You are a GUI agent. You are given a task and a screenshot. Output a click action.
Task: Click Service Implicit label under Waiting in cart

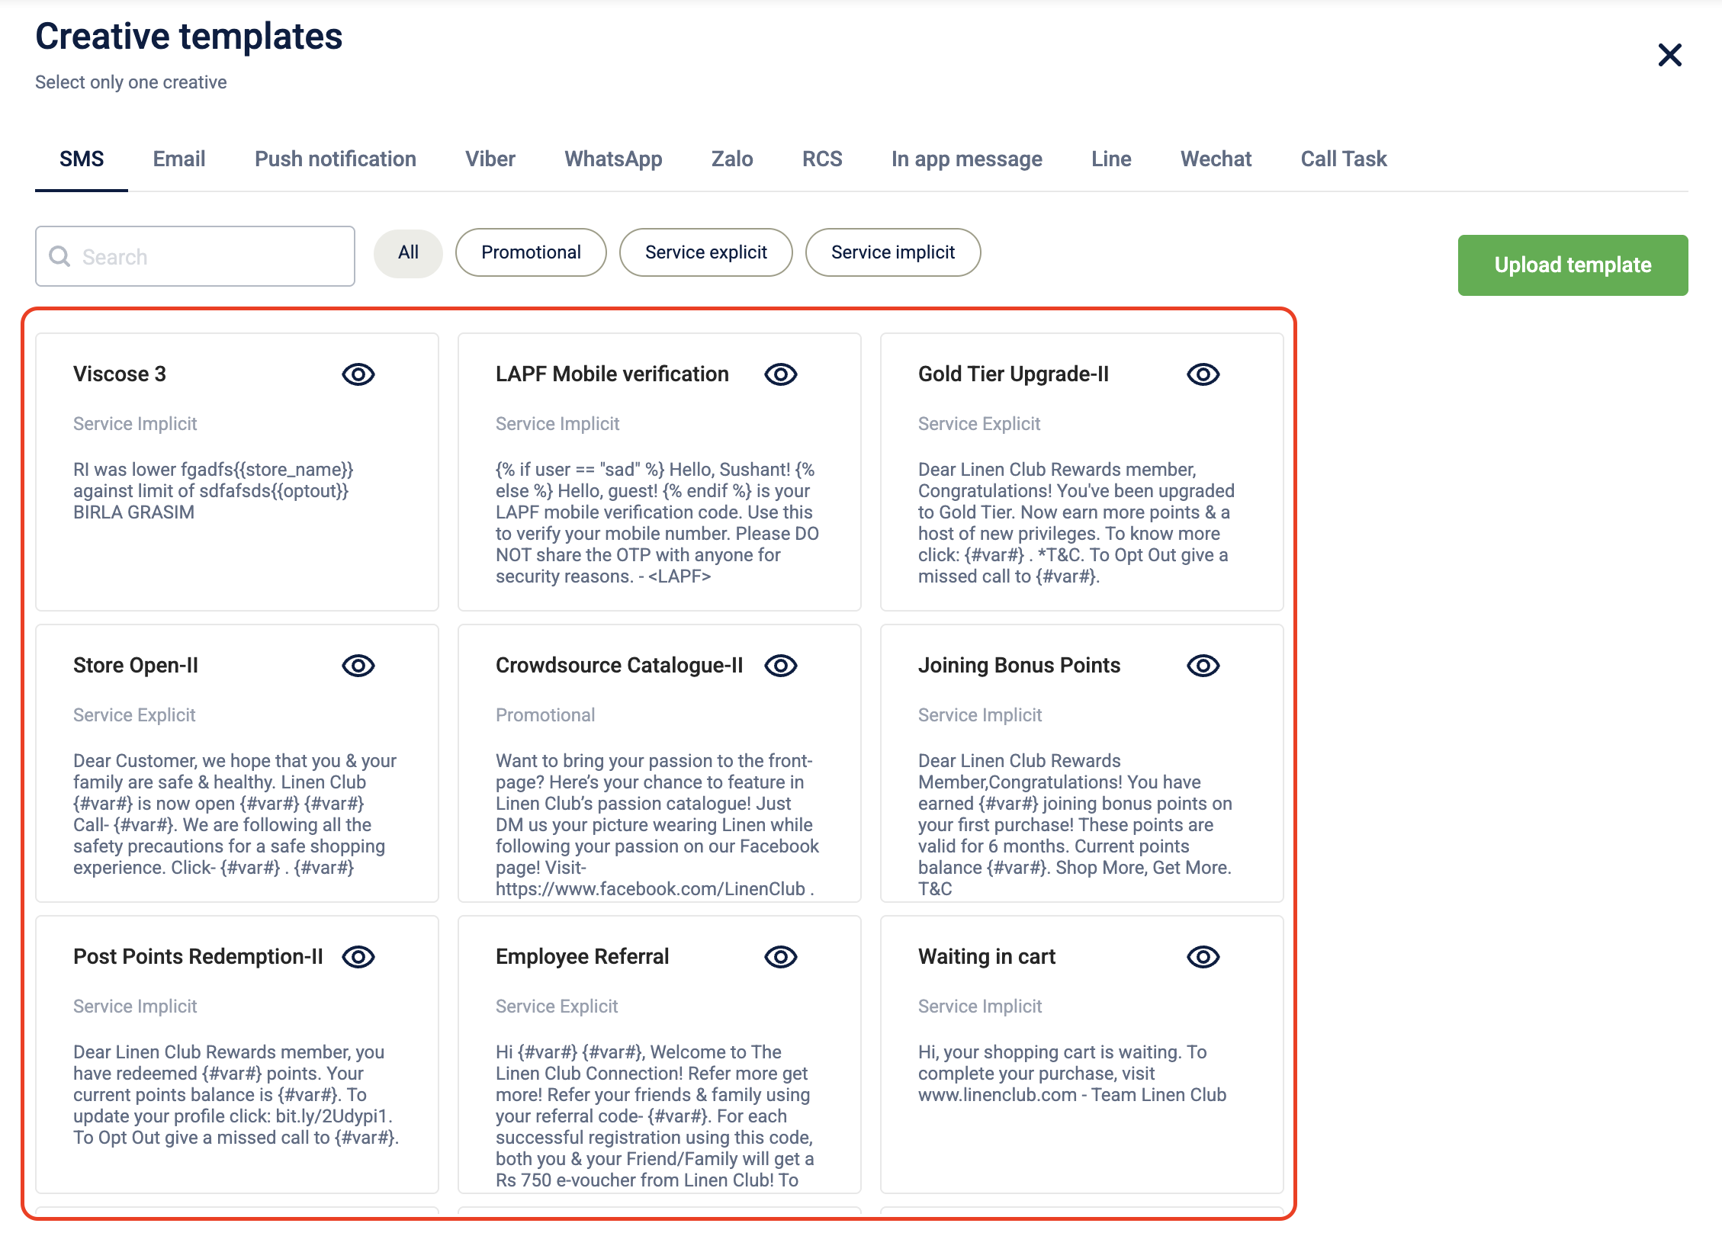[980, 1007]
